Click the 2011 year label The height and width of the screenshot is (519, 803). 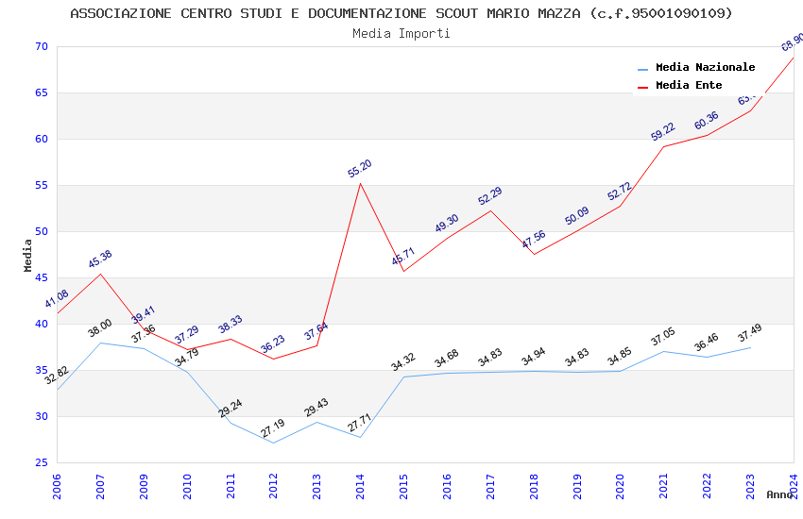click(231, 486)
